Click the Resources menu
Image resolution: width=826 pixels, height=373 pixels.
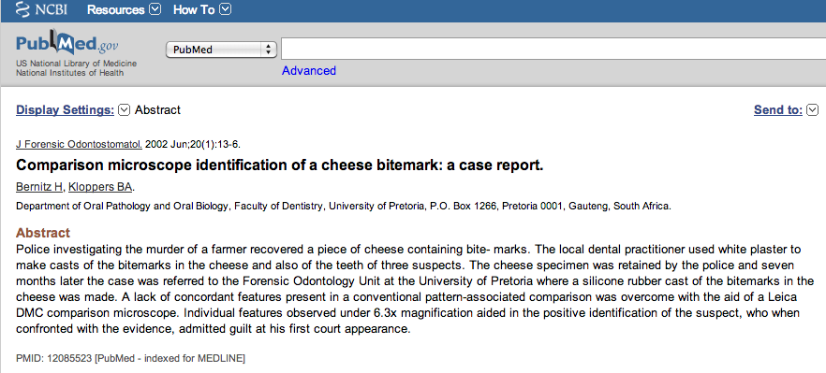[x=115, y=9]
